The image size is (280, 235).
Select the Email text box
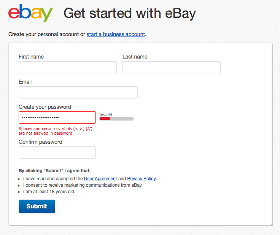pyautogui.click(x=78, y=92)
